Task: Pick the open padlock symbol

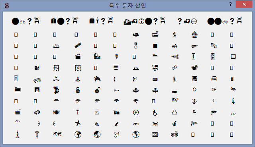Action: point(98,90)
